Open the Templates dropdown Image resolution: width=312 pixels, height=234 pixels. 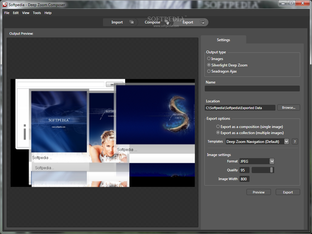point(257,141)
